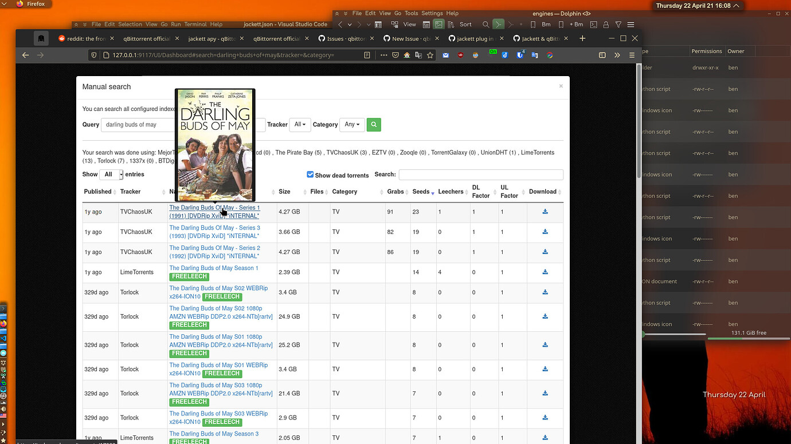This screenshot has height=444, width=791.
Task: Download The Darling Buds Of May Series 1 torrent
Action: point(545,212)
